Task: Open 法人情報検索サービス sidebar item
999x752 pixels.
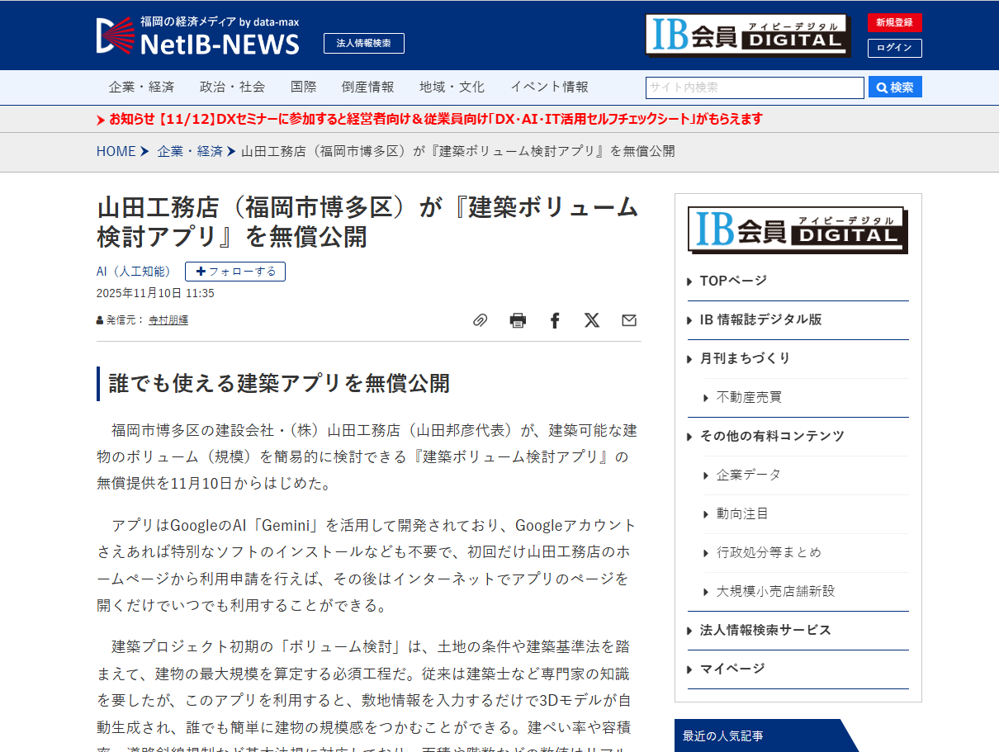Action: point(765,630)
